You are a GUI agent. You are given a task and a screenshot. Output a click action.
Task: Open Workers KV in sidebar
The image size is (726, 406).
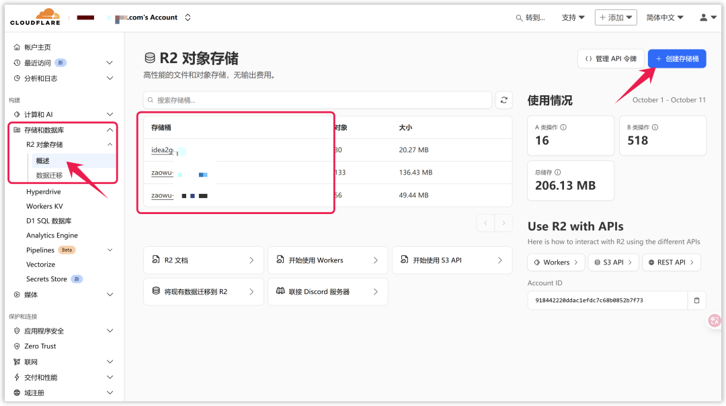point(44,206)
